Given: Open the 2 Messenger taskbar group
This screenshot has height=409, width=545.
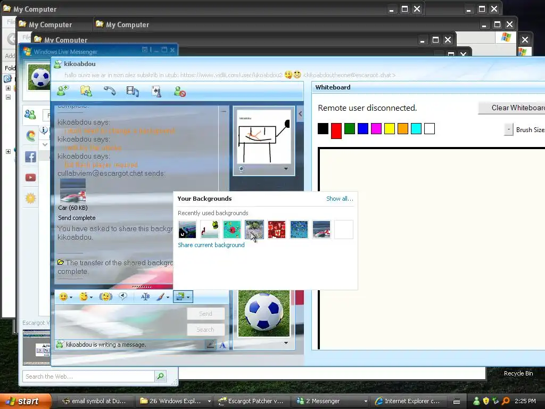Looking at the screenshot, I should [x=331, y=401].
